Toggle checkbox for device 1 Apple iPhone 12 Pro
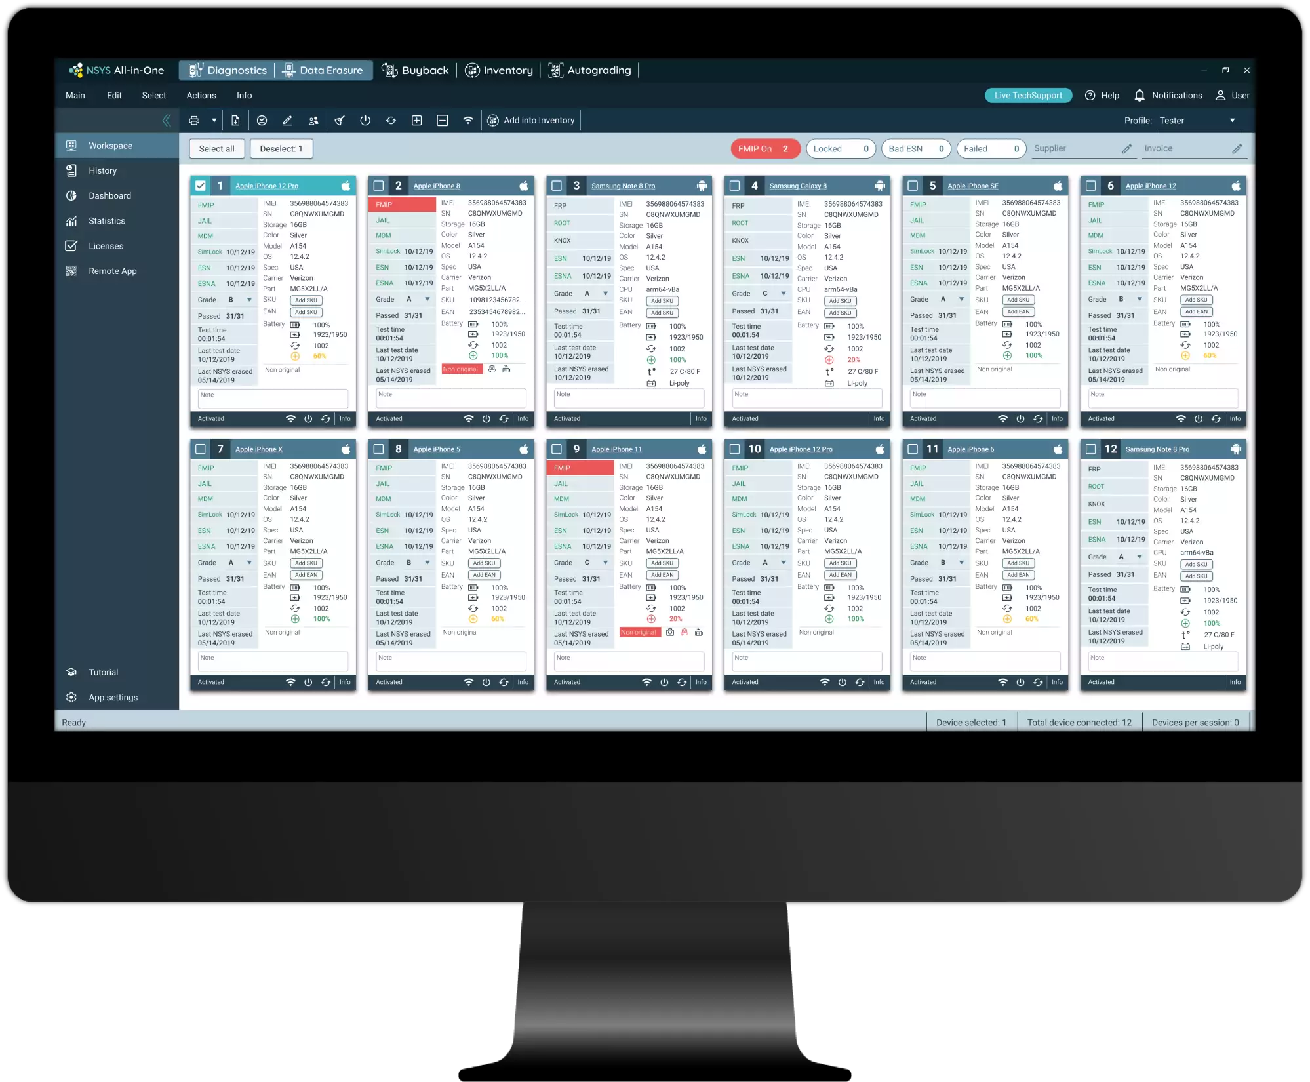The height and width of the screenshot is (1082, 1310). click(200, 185)
